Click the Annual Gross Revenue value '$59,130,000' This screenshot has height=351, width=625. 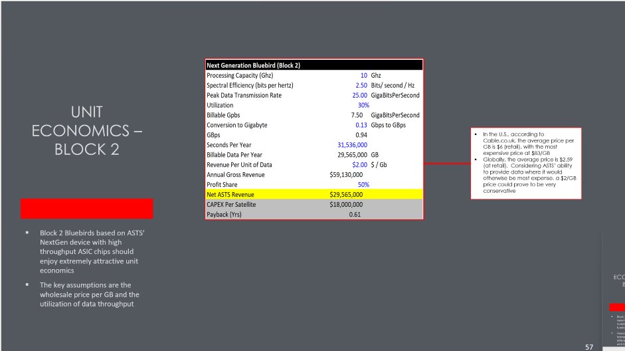click(346, 175)
